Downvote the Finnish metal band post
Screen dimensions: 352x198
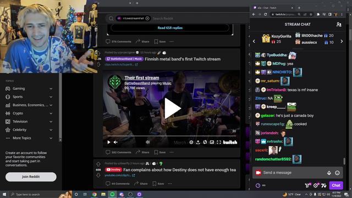pyautogui.click(x=98, y=64)
